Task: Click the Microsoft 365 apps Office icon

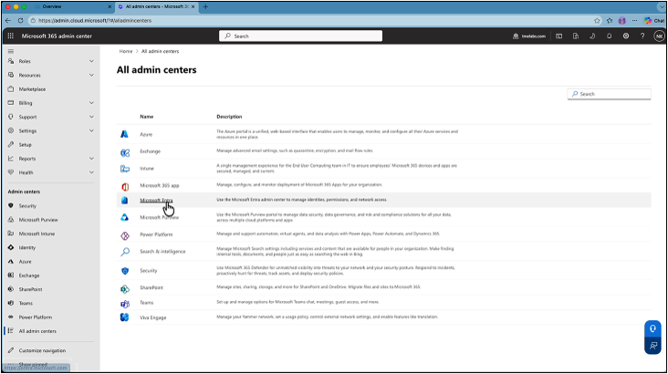Action: point(125,186)
